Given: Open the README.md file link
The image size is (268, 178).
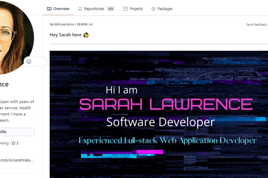Looking at the screenshot, I should 85,25.
